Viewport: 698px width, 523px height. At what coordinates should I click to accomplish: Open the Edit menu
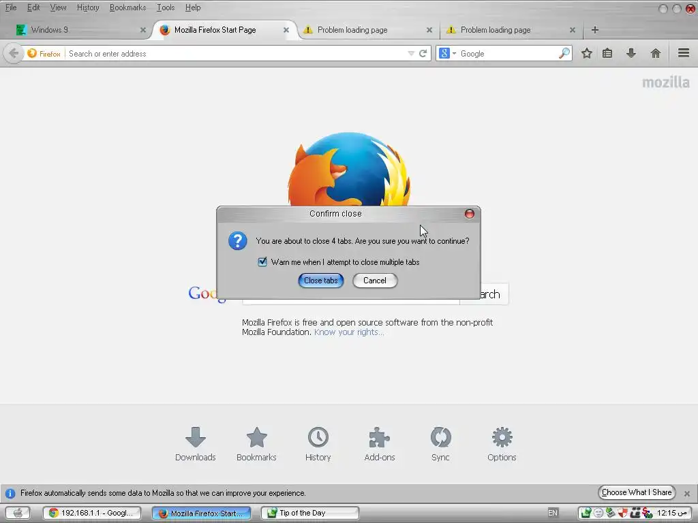tap(33, 7)
